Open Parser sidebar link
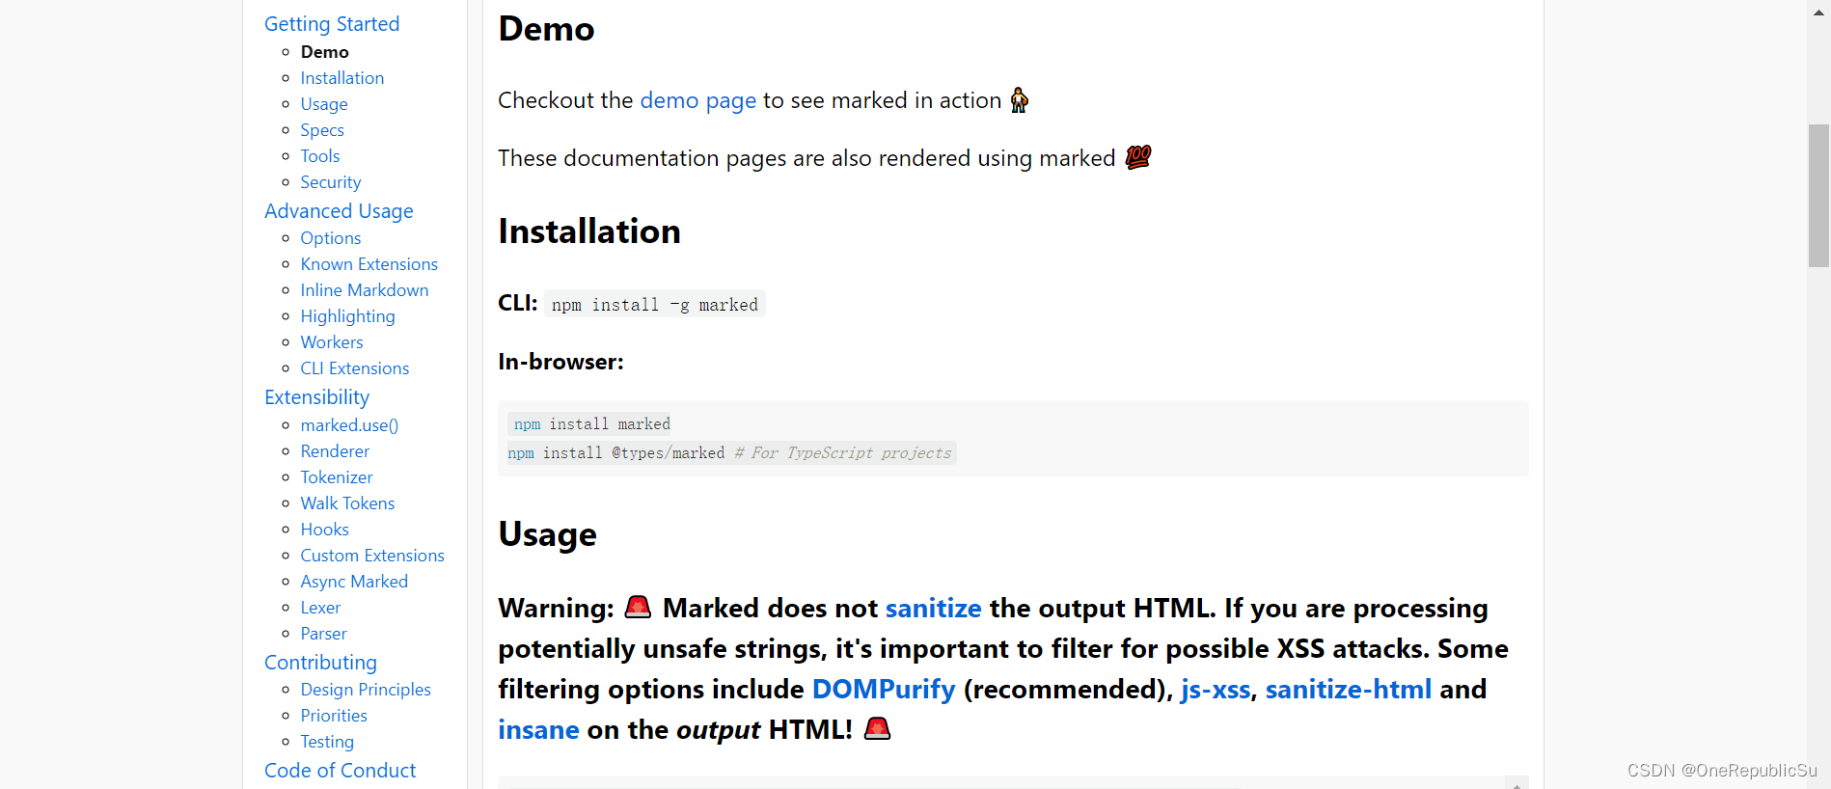The width and height of the screenshot is (1831, 789). click(323, 634)
